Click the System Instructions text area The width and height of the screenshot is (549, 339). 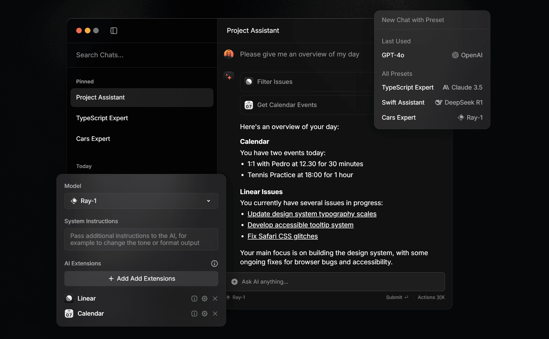(x=141, y=239)
